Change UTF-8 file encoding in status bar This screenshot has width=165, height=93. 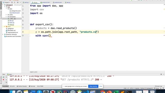[x=131, y=88]
